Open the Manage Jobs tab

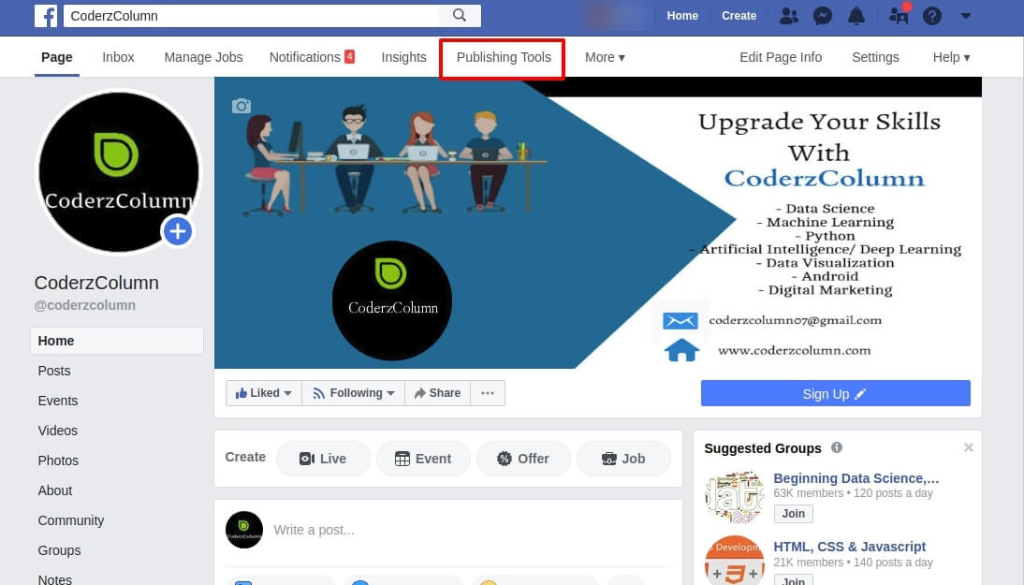tap(203, 57)
